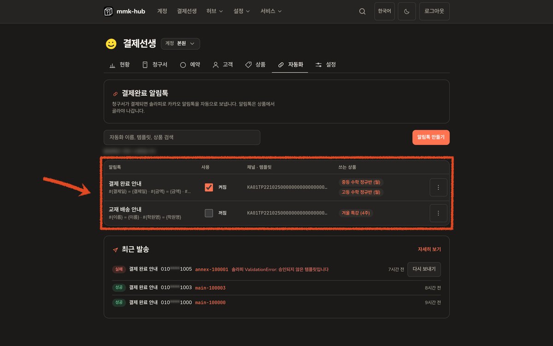Click the 실패 status badge
Viewport: 553px width, 346px height.
(119, 269)
